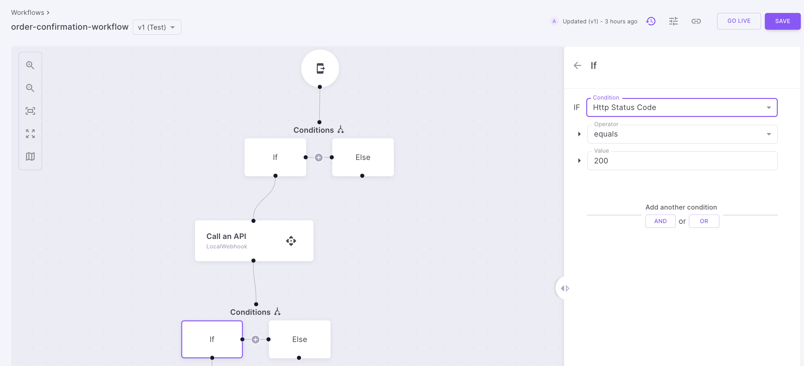The height and width of the screenshot is (366, 804).
Task: Click the fullscreen expand arrows icon
Action: click(30, 134)
